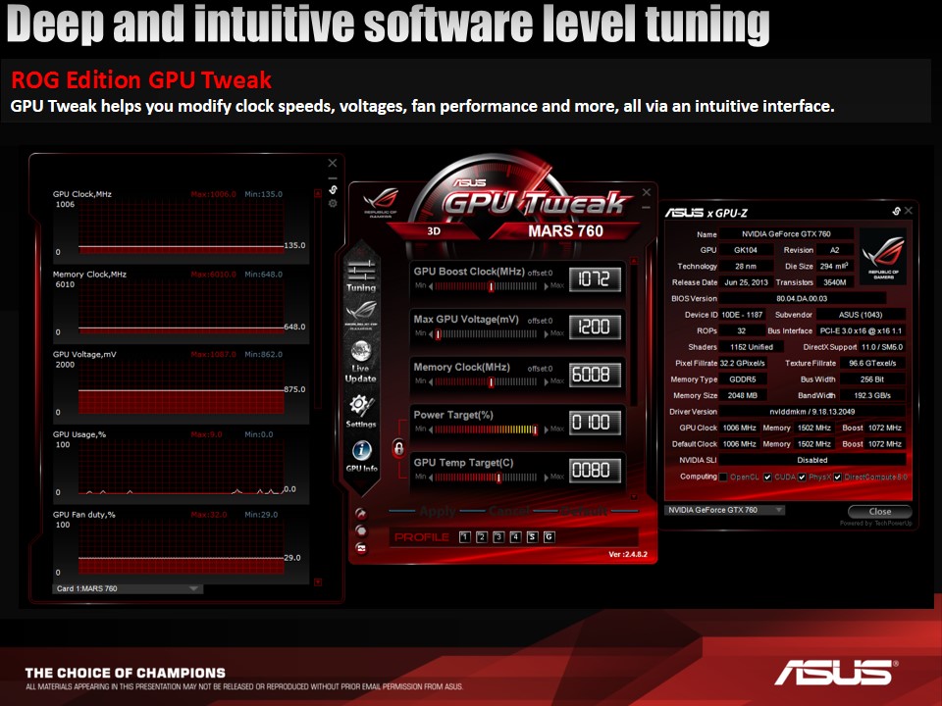Image resolution: width=942 pixels, height=706 pixels.
Task: Click the GPU Temp Target slider handle
Action: (x=498, y=478)
